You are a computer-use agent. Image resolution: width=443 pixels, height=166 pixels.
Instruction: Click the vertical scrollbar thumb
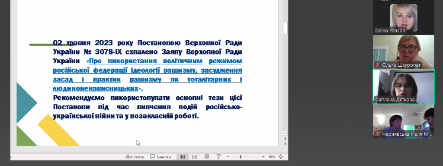pyautogui.click(x=285, y=28)
